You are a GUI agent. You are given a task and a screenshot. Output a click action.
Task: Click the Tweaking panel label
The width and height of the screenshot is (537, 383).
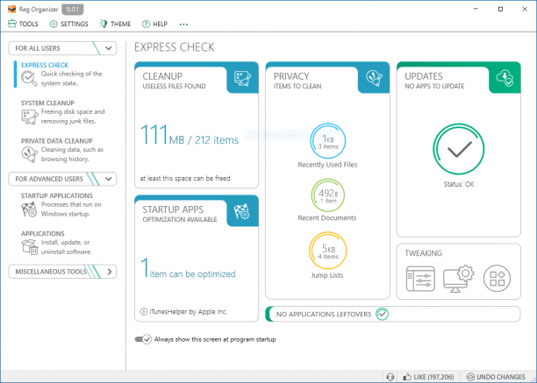[x=423, y=253]
